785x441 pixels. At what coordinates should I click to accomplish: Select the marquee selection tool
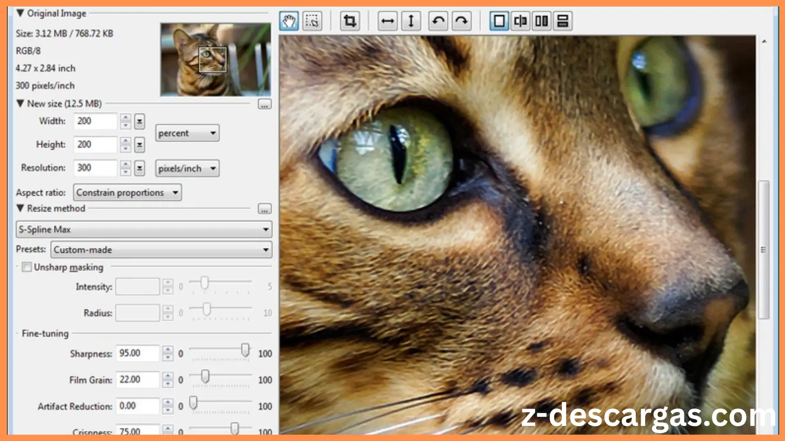coord(312,21)
